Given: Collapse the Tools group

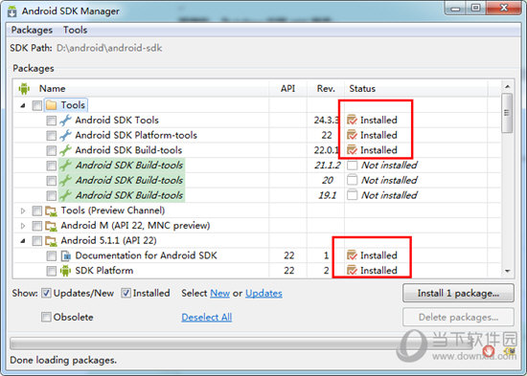Looking at the screenshot, I should [23, 105].
